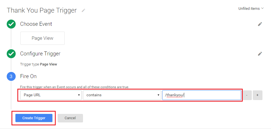271x129 pixels.
Task: Click the Configure Trigger step heading
Action: (x=40, y=54)
